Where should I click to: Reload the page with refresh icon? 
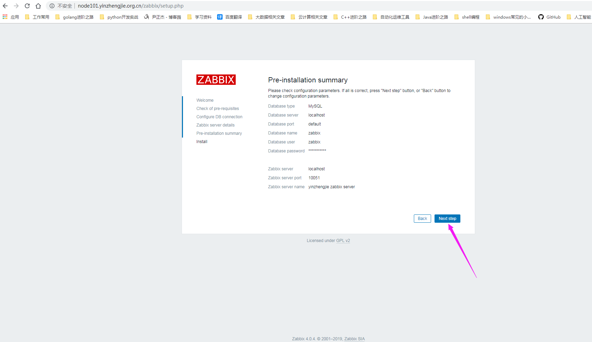click(27, 6)
